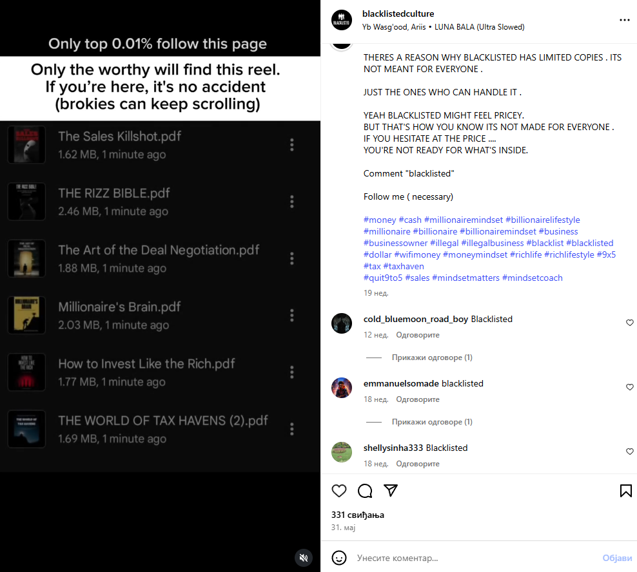The height and width of the screenshot is (572, 637).
Task: Show replies under emmanuelsomade comment
Action: click(x=432, y=422)
